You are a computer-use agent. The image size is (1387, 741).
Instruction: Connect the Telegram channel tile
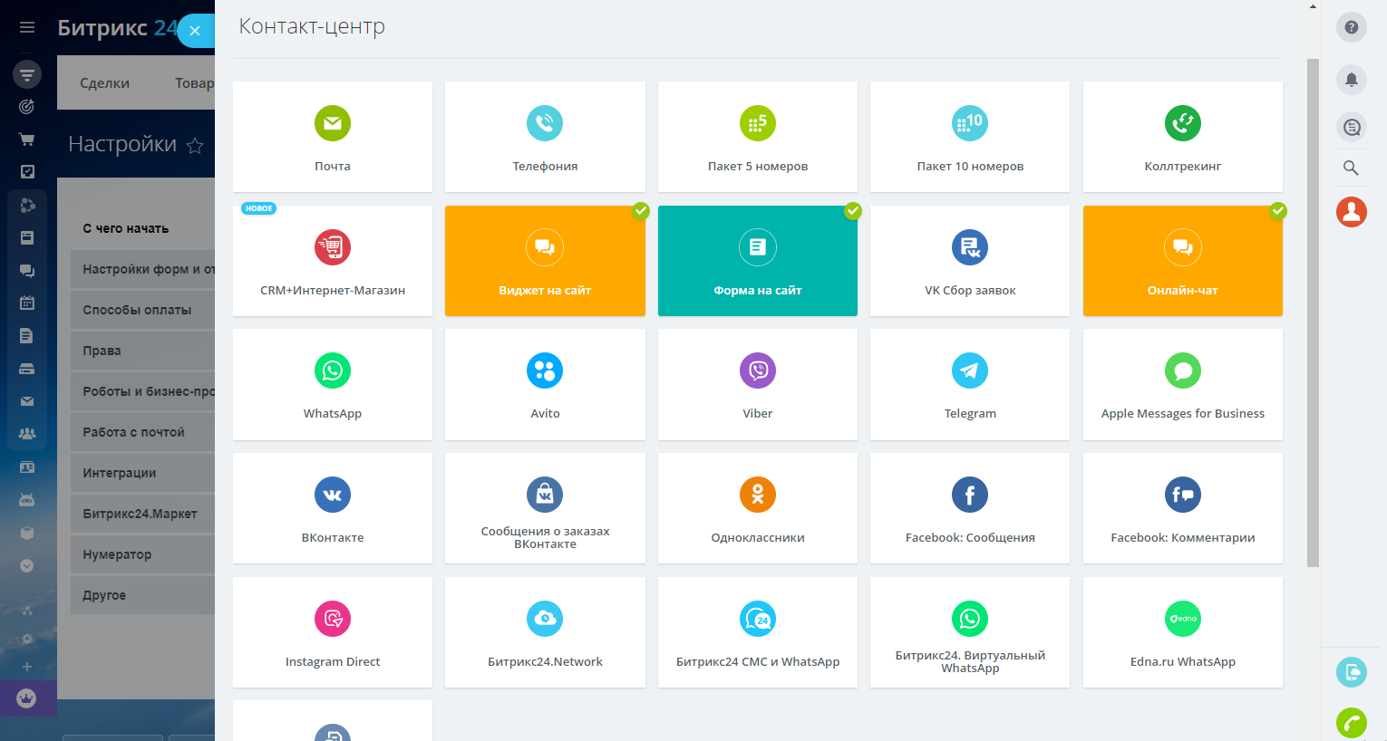coord(970,384)
